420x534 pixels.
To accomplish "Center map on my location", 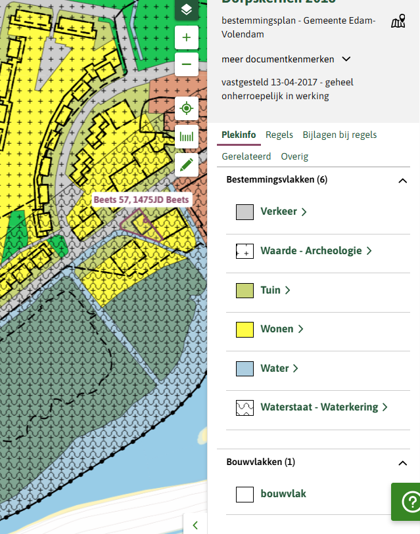I will (187, 108).
